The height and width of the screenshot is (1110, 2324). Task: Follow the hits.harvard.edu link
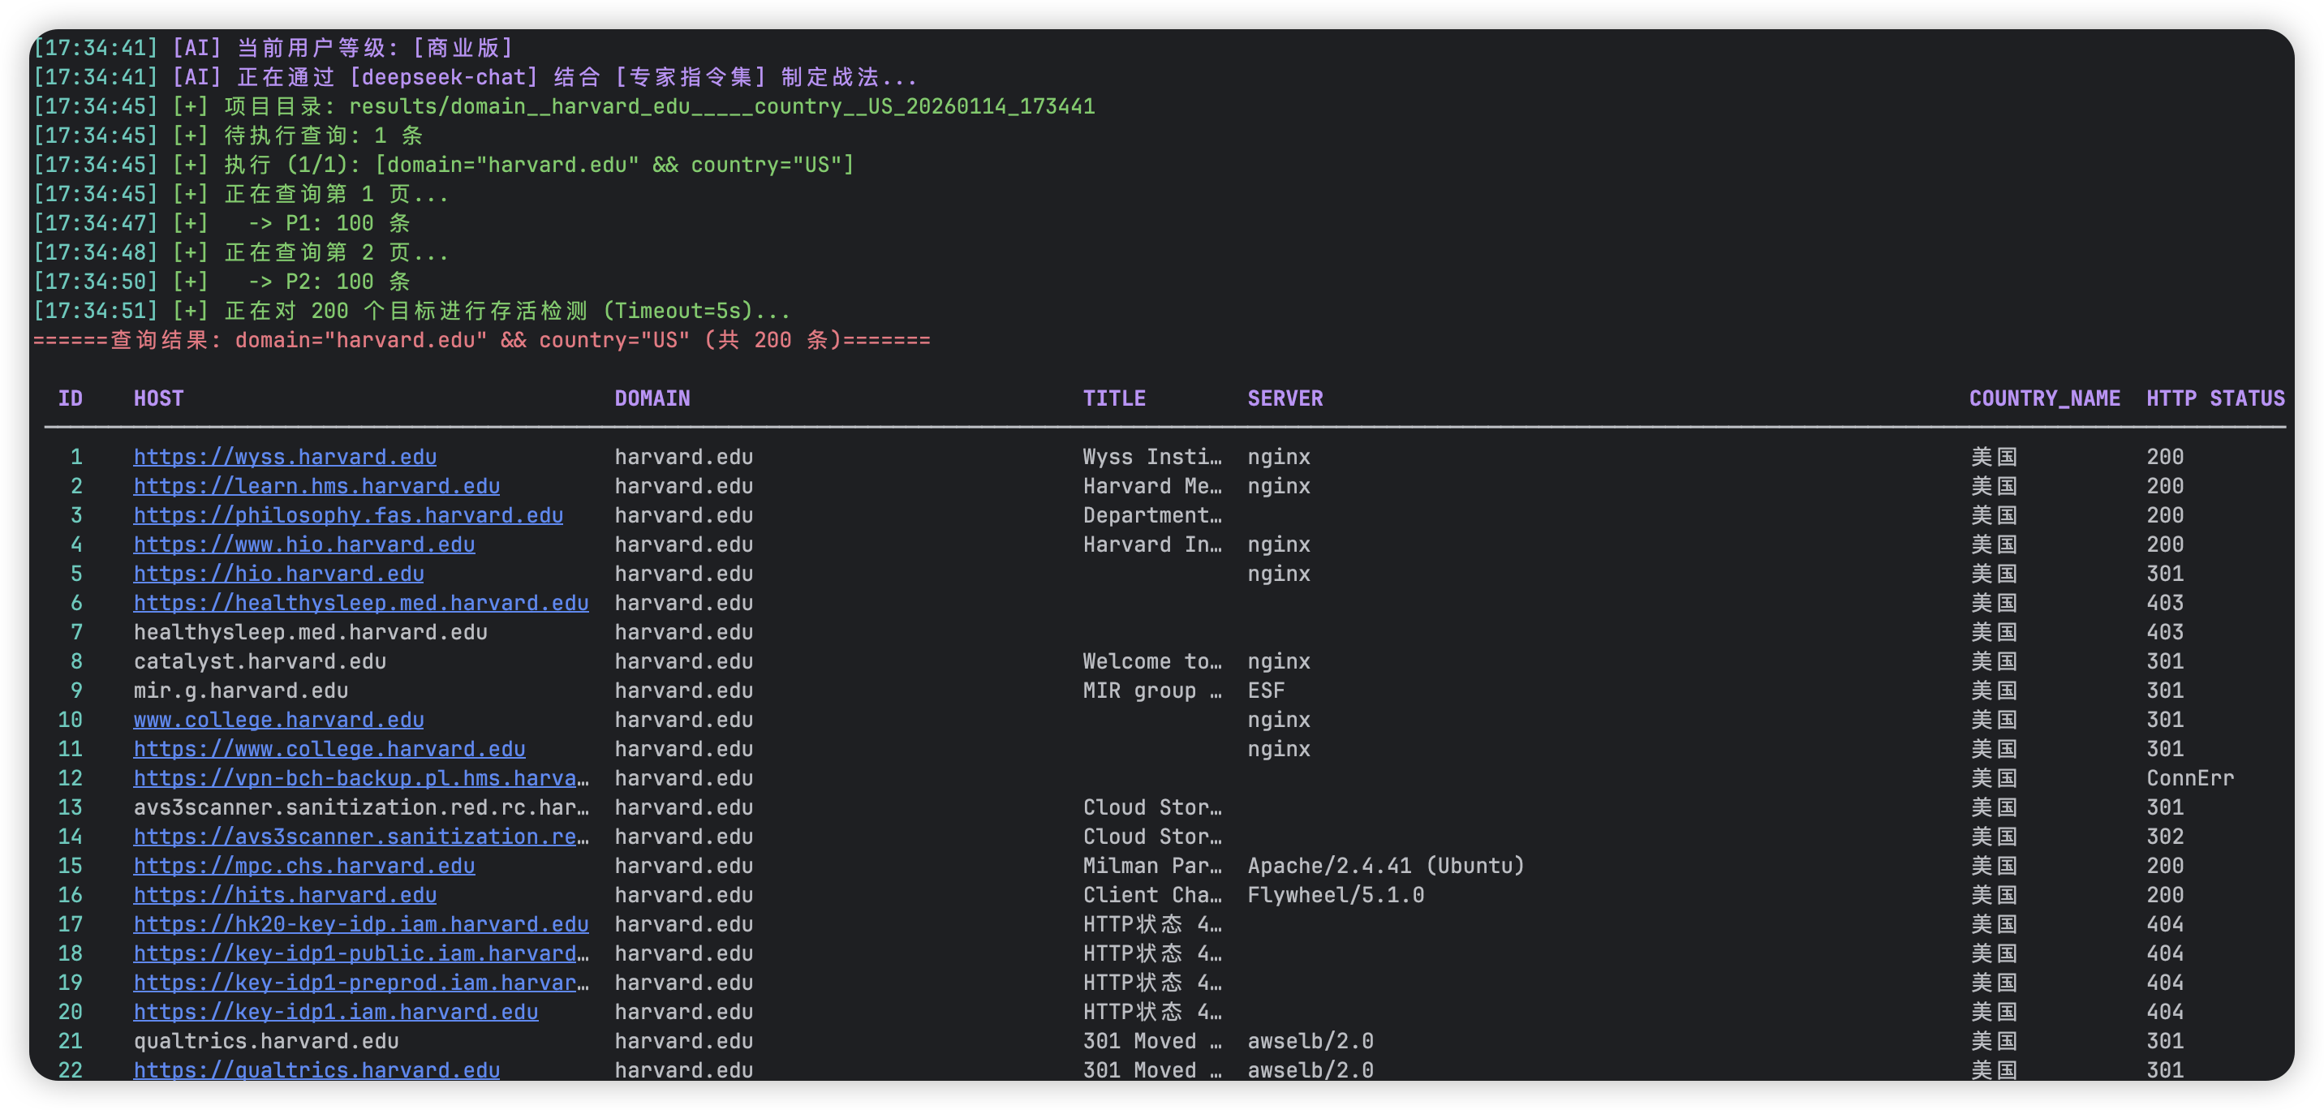coord(284,894)
